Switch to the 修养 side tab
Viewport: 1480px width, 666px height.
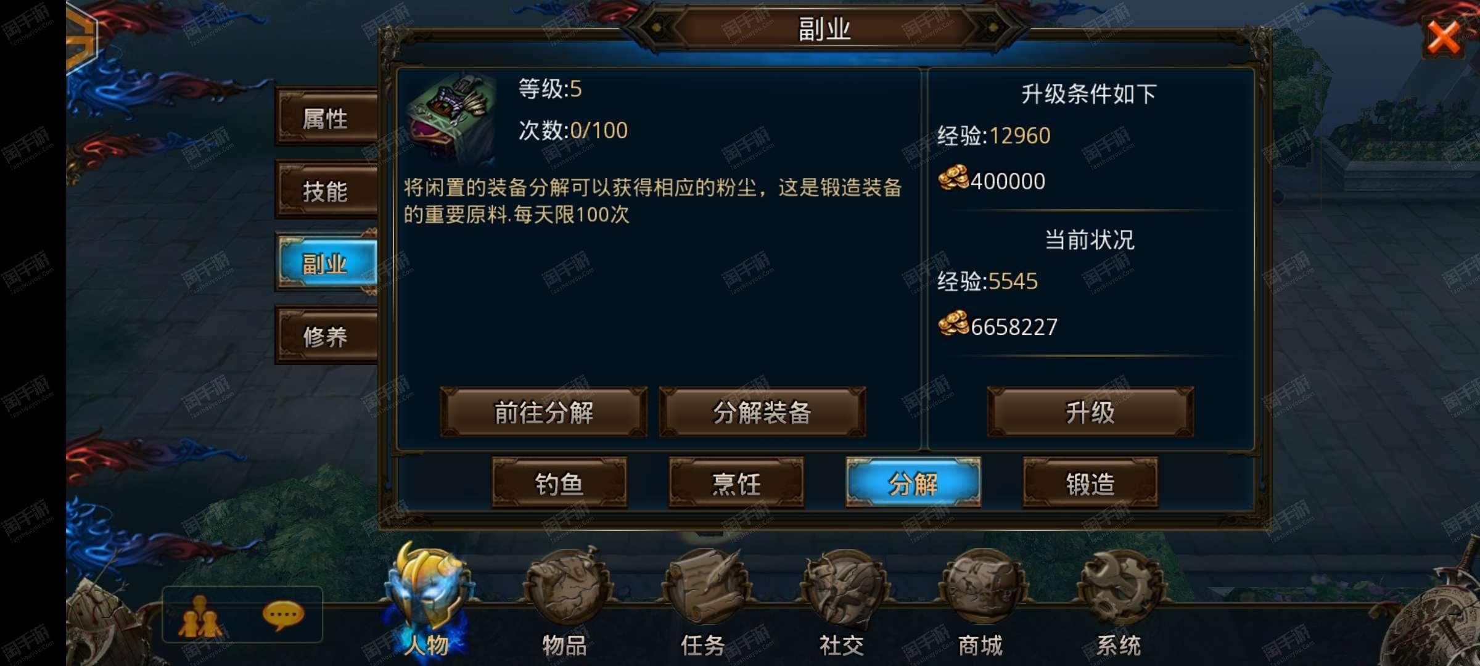coord(327,336)
